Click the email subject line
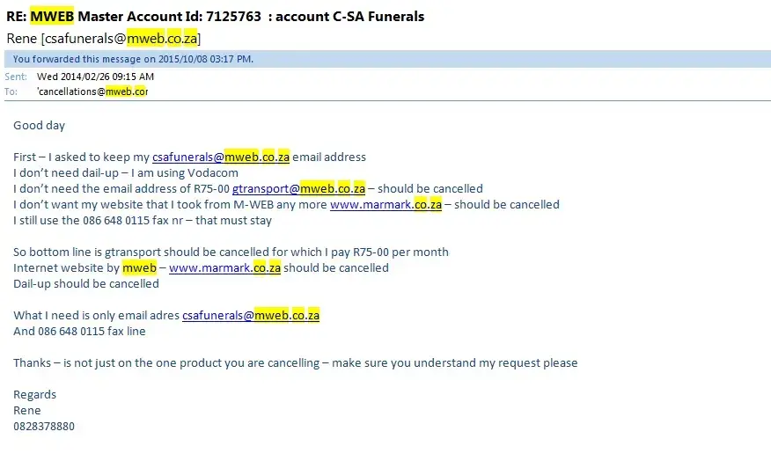Screen dimensions: 771x468 pos(215,16)
